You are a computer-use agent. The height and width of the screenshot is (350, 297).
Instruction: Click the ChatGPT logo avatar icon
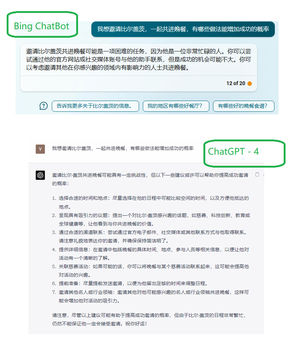pyautogui.click(x=40, y=175)
